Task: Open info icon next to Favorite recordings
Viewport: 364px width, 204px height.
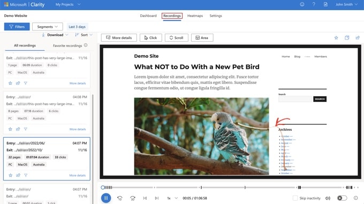Action: [x=86, y=45]
